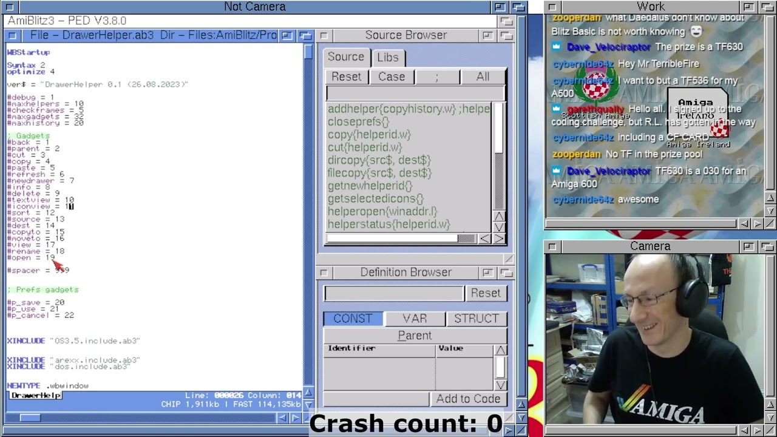This screenshot has height=437, width=777.
Task: Select dircopy{src$, dest$} in the list
Action: coord(379,160)
